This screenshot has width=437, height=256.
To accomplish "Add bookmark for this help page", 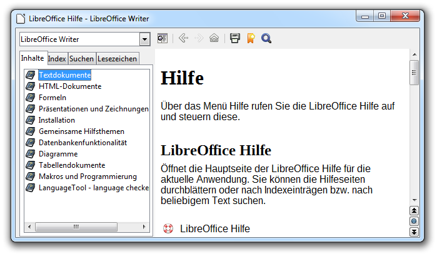I will point(250,39).
